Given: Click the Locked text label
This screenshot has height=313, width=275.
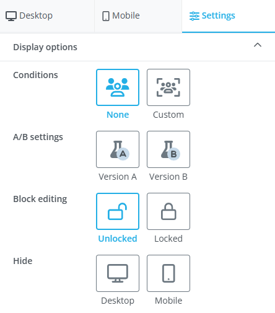Looking at the screenshot, I should pos(168,239).
